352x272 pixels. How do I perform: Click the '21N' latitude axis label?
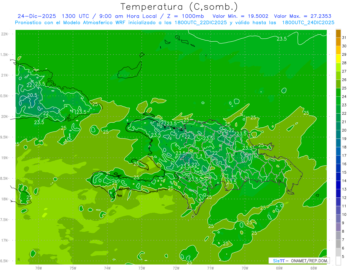[4, 75]
